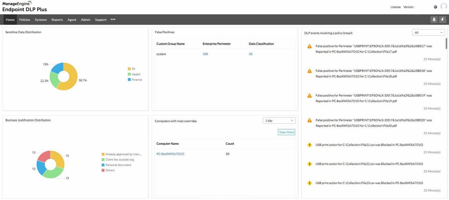Click the Count column header

[230, 144]
